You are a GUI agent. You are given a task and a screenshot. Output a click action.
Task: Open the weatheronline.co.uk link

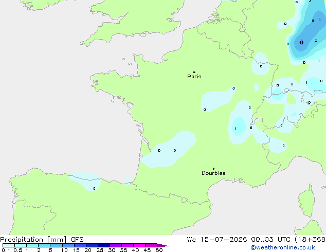(283, 247)
